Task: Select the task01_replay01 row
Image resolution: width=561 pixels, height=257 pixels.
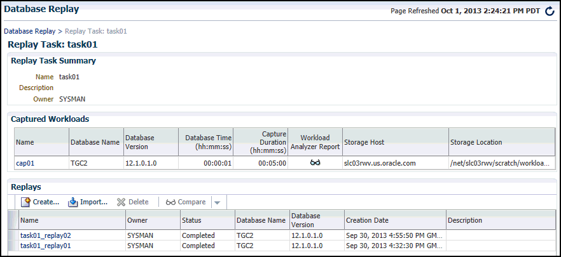Action: (45, 245)
